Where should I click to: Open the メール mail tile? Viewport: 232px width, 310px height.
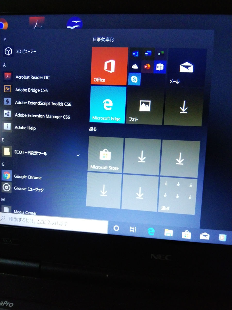pos(187,67)
